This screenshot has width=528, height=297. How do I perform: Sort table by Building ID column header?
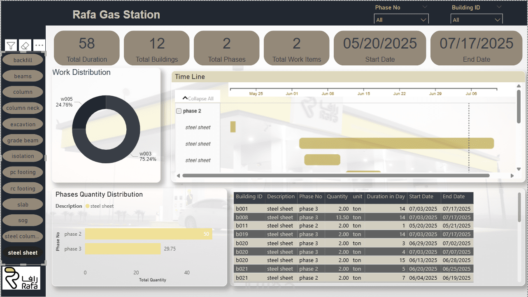249,197
